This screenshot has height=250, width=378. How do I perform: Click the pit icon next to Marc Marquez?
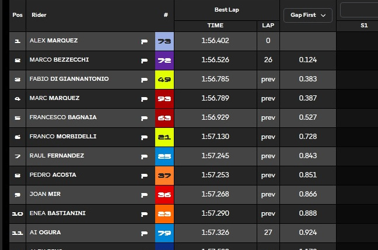click(144, 99)
